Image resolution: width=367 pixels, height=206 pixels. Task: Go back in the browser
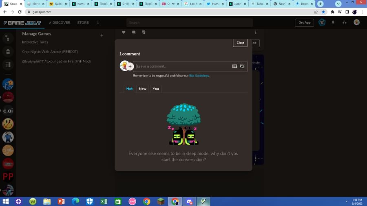(x=5, y=12)
